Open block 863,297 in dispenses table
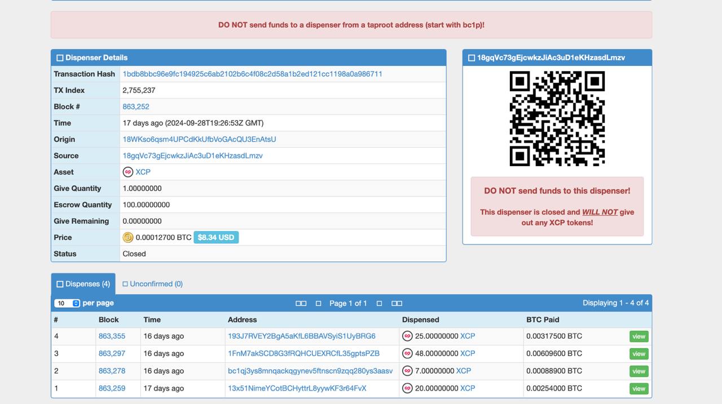The image size is (722, 404). click(x=112, y=353)
